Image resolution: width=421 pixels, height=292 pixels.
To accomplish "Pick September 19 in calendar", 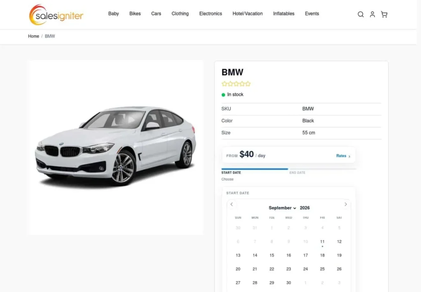I will (339, 255).
